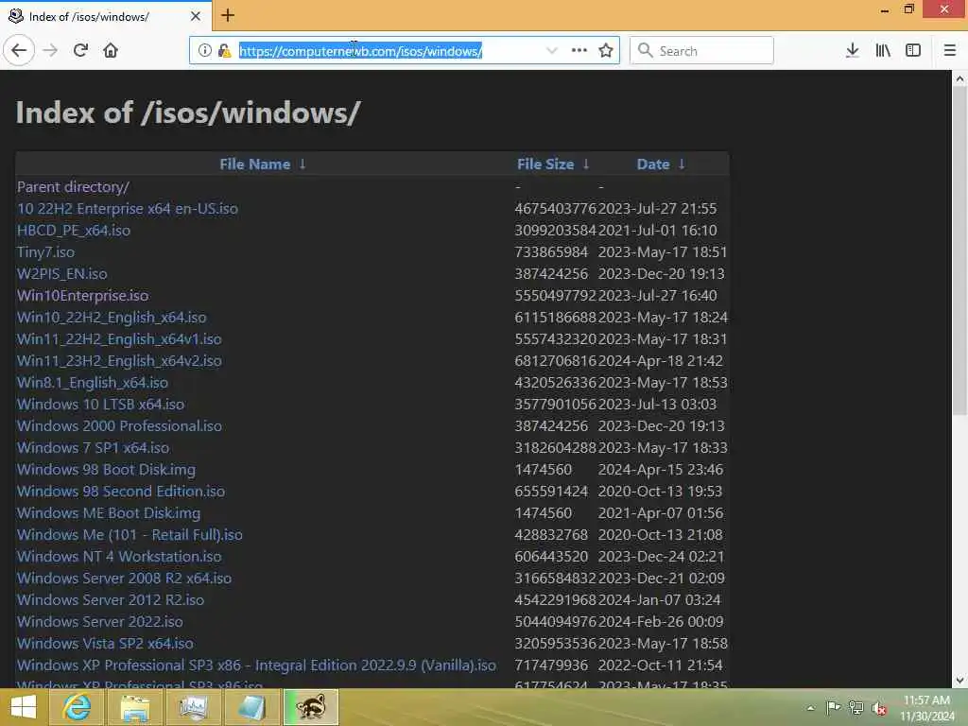Show hidden system tray icons
968x726 pixels.
pos(810,708)
